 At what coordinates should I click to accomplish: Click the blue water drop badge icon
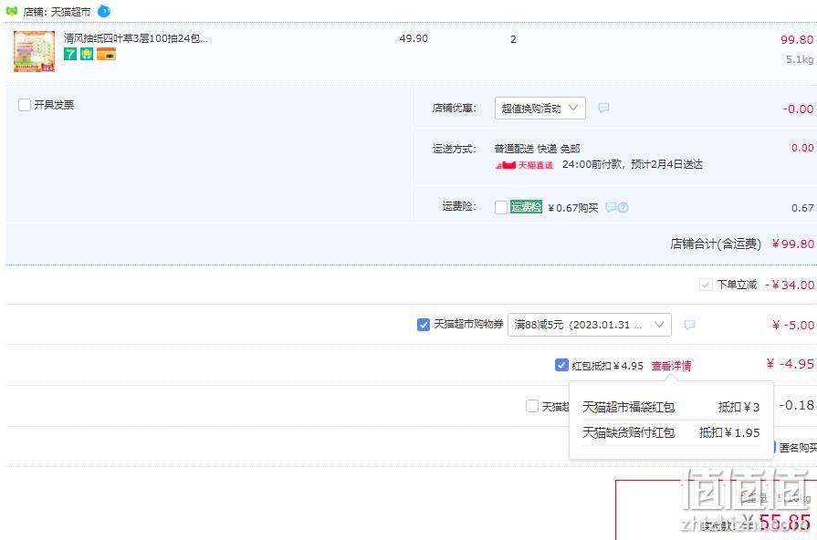click(x=104, y=11)
